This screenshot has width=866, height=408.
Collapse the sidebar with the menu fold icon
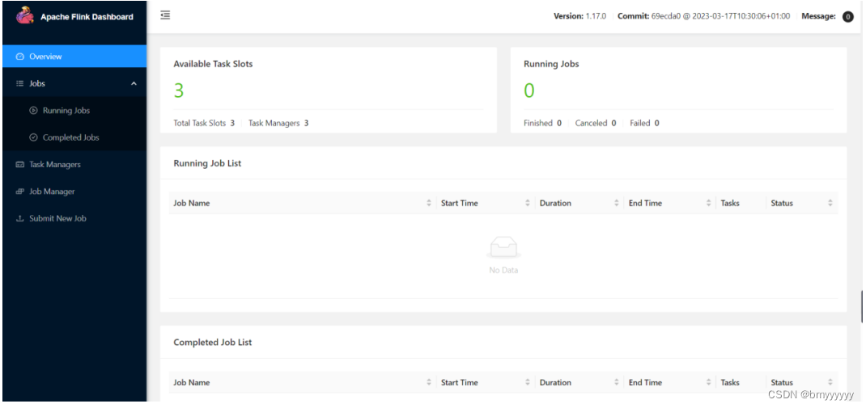pyautogui.click(x=165, y=15)
